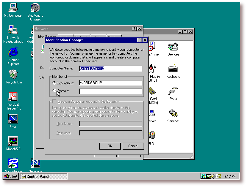247x187 pixels.
Task: Open the My Computer desktop icon
Action: click(13, 8)
